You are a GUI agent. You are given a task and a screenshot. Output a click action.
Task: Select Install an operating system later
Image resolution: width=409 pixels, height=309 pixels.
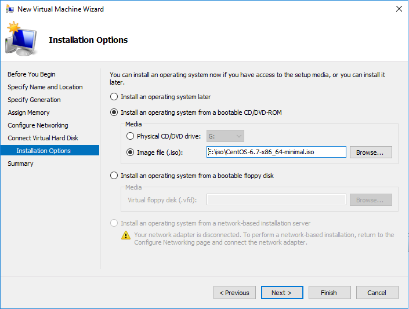114,97
